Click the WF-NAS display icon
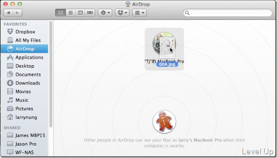277x158 pixels. (x=10, y=152)
